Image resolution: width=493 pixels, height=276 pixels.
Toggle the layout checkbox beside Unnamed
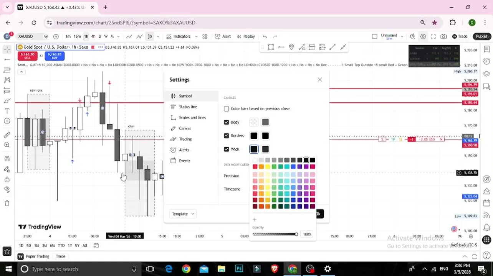pyautogui.click(x=374, y=36)
